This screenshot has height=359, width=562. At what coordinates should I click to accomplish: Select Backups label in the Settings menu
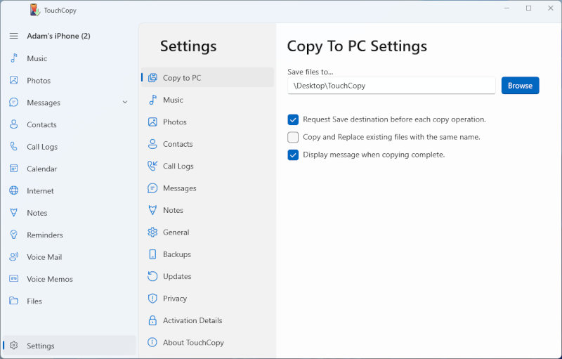coord(177,254)
